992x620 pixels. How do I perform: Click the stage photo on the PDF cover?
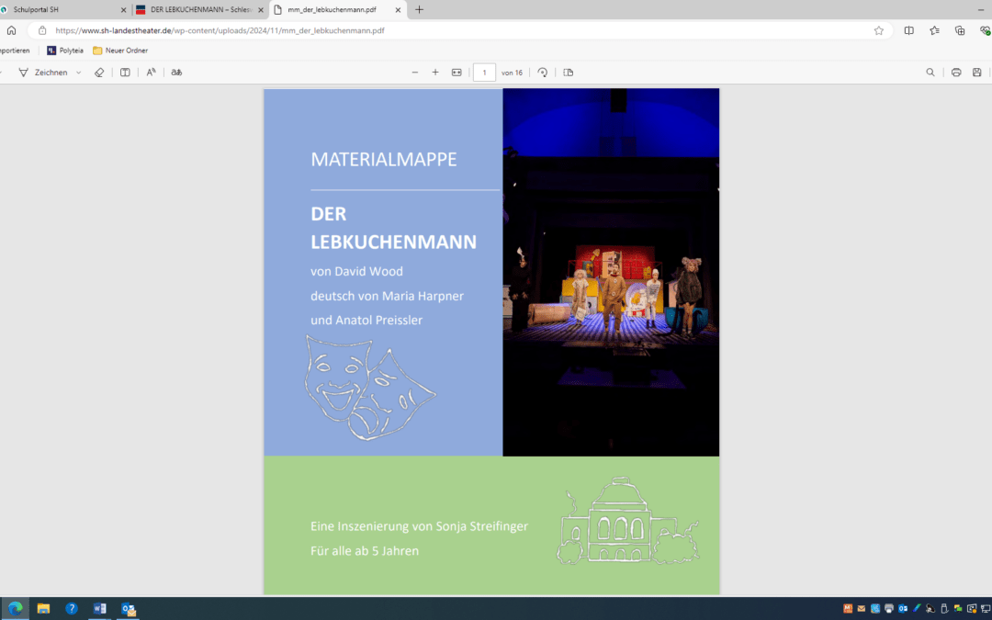pos(611,272)
